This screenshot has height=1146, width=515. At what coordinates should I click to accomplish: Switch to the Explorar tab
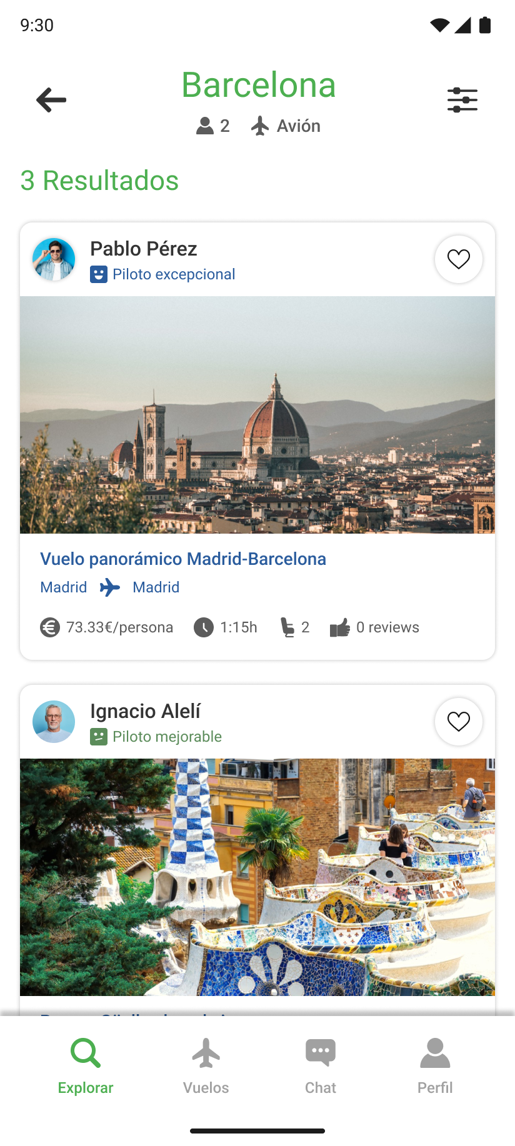coord(86,1064)
